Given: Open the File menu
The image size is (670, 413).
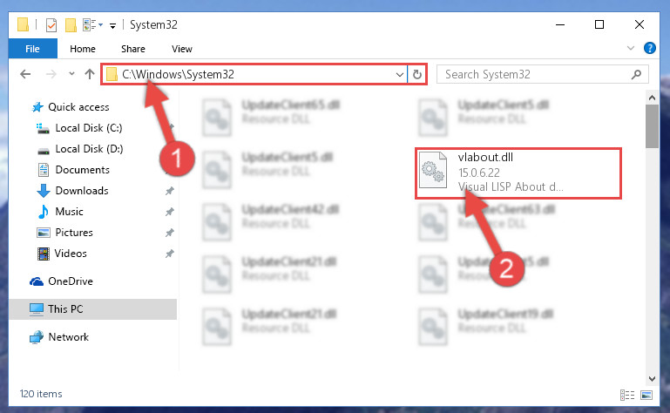Looking at the screenshot, I should (x=32, y=49).
